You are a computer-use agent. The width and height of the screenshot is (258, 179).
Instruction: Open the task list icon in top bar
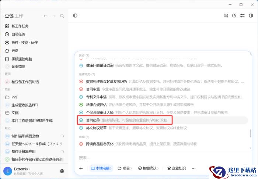(243, 15)
